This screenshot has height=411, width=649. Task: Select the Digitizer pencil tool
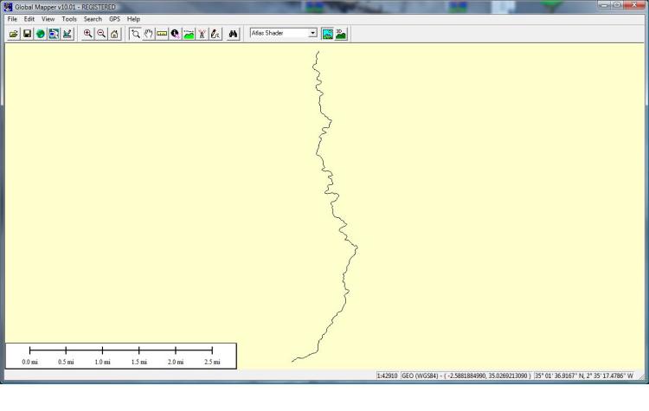click(x=215, y=33)
